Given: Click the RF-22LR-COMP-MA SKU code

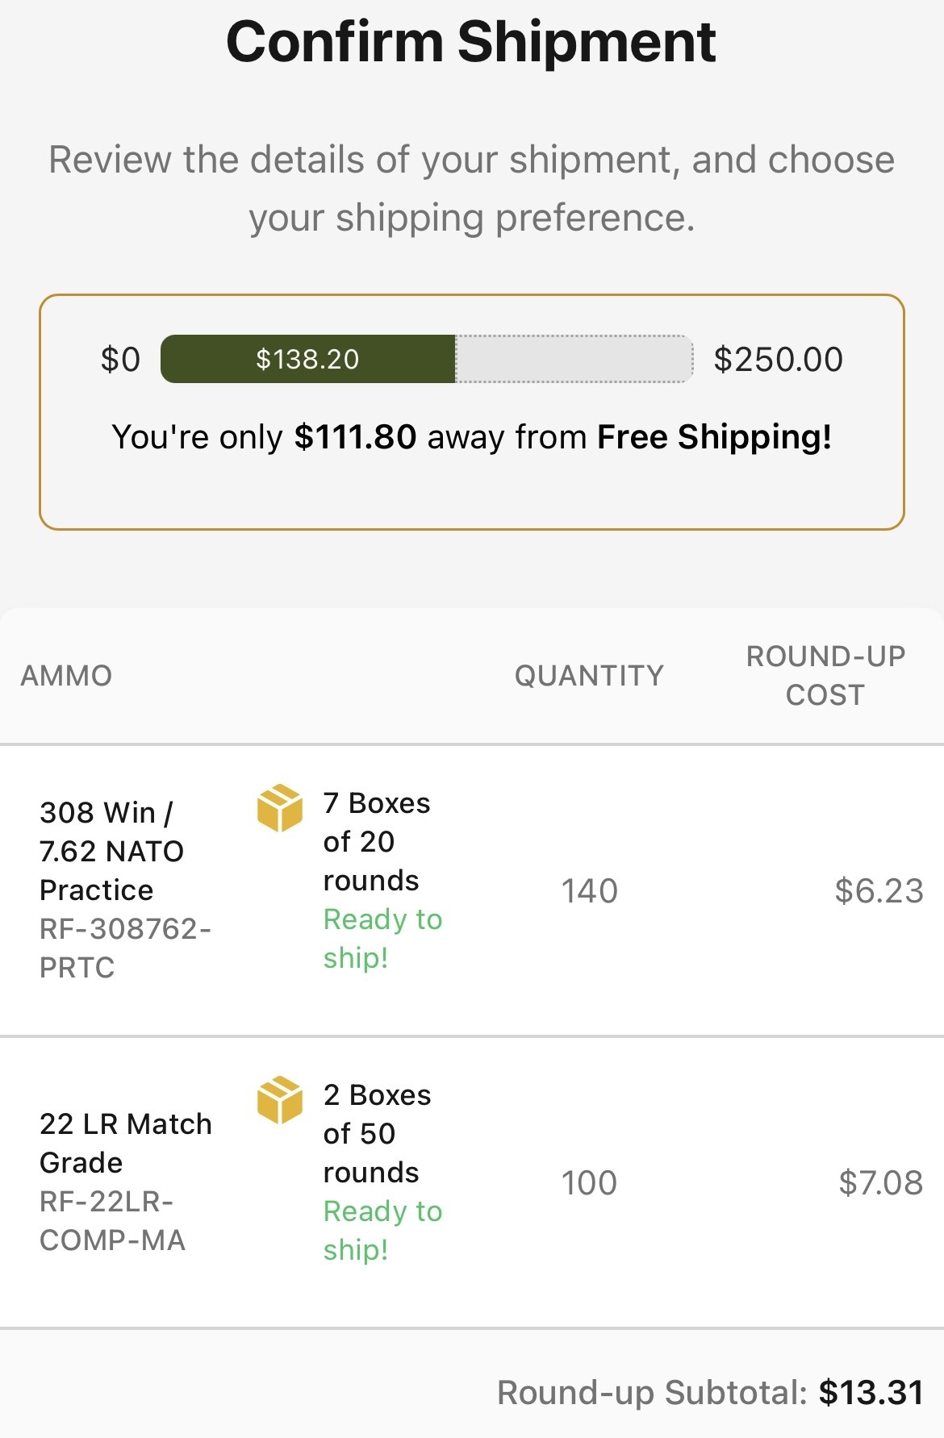Looking at the screenshot, I should pos(112,1220).
